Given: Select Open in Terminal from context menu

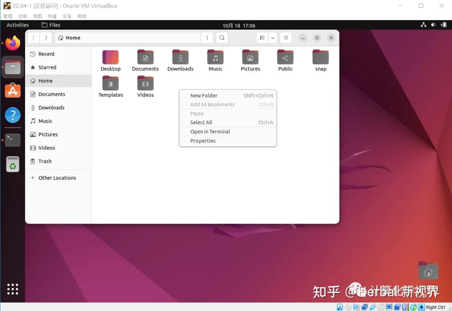Looking at the screenshot, I should [x=210, y=131].
